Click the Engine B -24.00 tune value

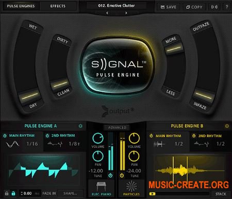(x=134, y=171)
